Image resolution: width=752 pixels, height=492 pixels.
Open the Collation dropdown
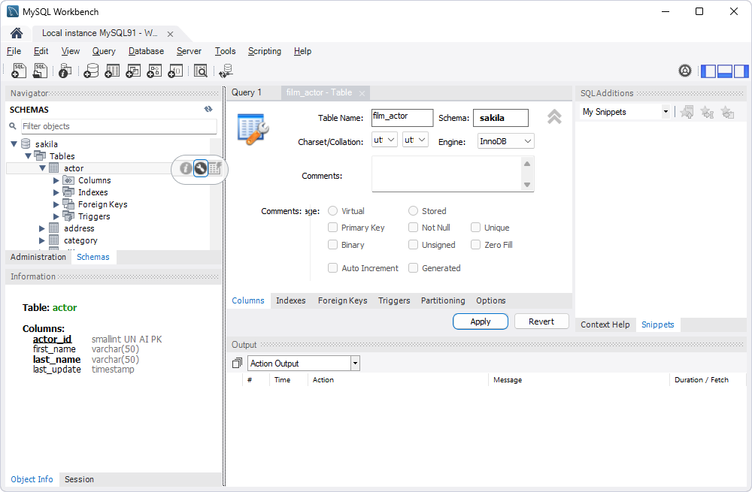click(415, 140)
